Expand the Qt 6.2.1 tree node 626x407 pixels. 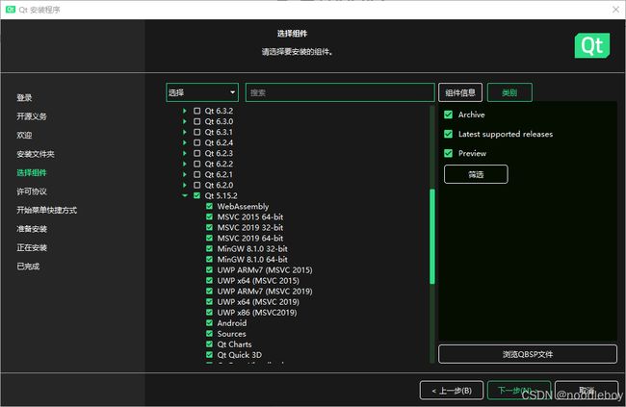pos(185,174)
